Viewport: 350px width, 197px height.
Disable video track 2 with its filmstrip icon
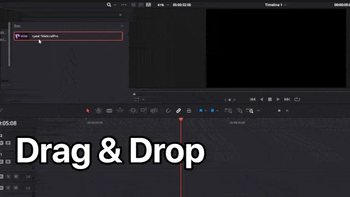coord(8,143)
